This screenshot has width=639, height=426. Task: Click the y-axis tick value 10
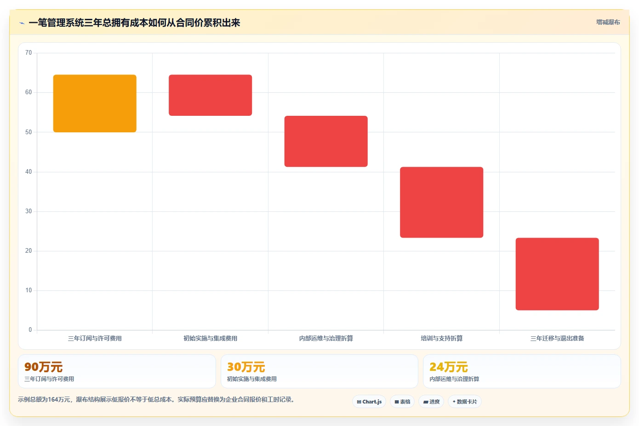point(29,290)
